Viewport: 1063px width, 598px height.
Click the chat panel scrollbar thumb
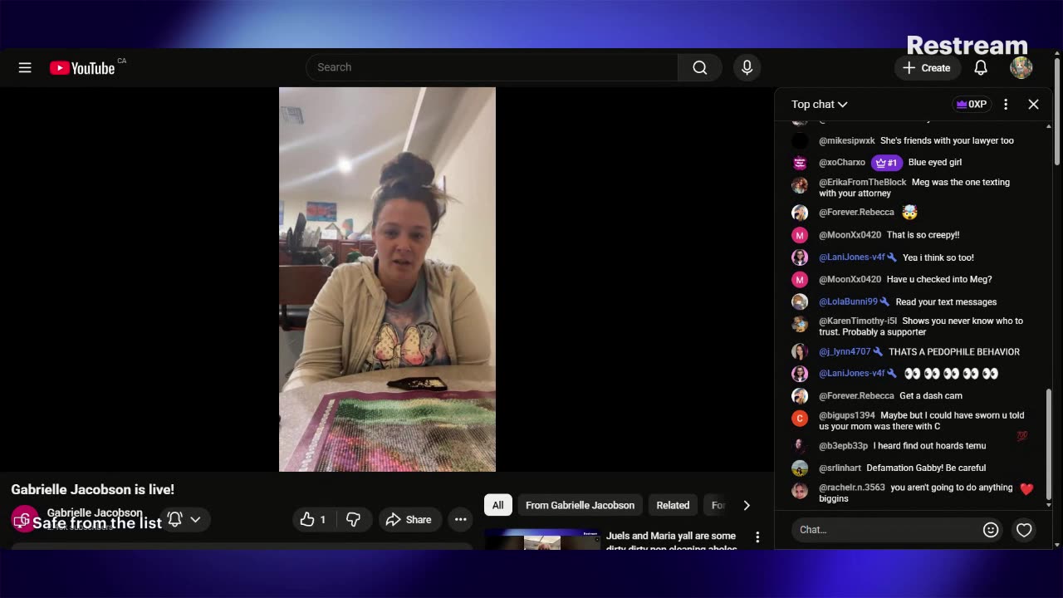(x=1049, y=443)
